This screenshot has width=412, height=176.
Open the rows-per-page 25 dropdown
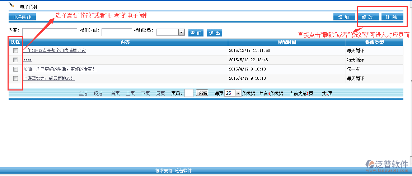tap(238, 93)
